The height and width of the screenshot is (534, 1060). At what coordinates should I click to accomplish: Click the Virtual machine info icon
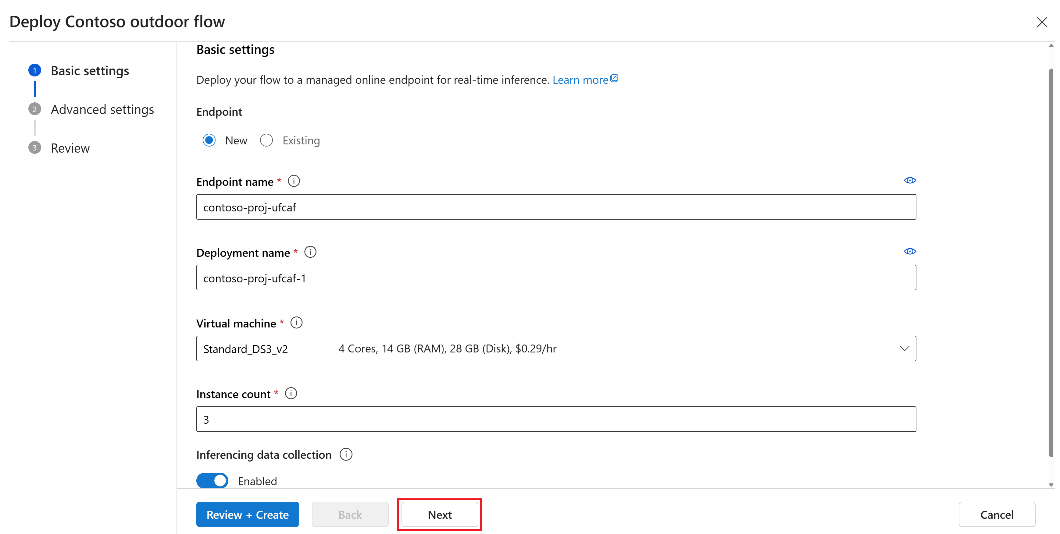coord(296,323)
